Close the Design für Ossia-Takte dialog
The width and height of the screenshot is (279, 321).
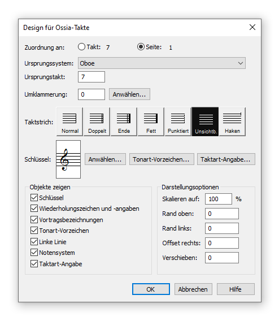[x=252, y=27]
